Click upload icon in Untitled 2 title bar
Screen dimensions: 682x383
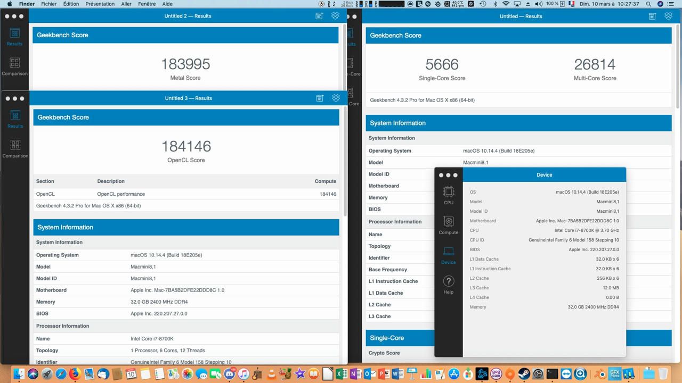[x=319, y=16]
